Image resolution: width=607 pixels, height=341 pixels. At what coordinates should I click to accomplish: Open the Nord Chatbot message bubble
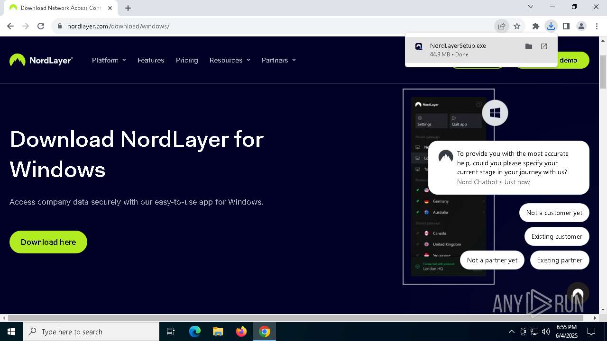point(509,168)
